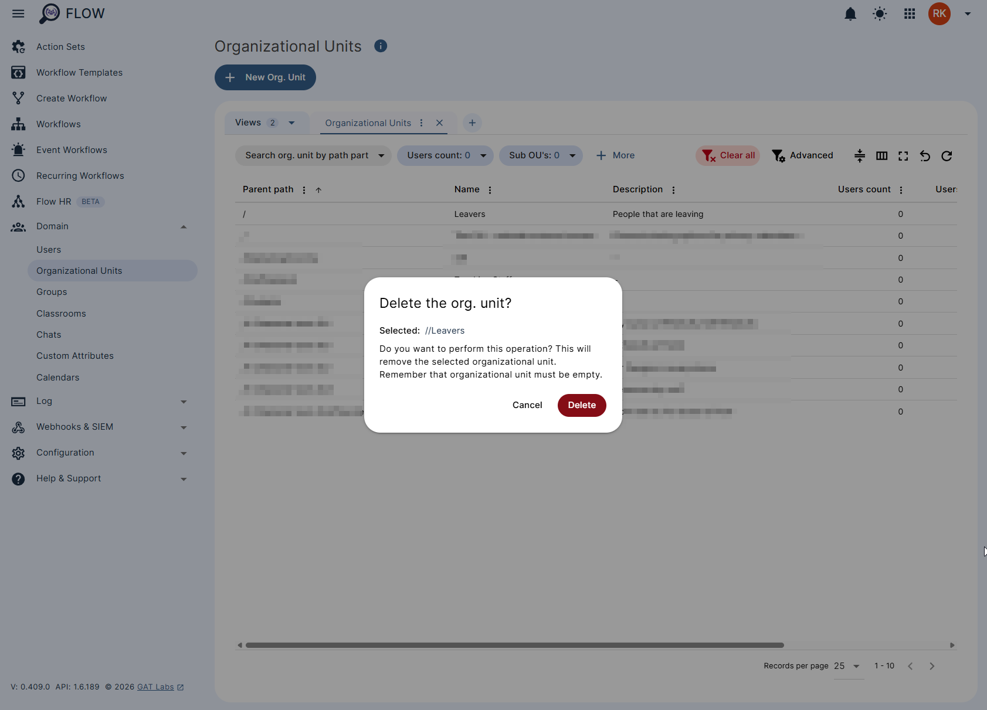Expand the Log sidebar section

click(184, 402)
